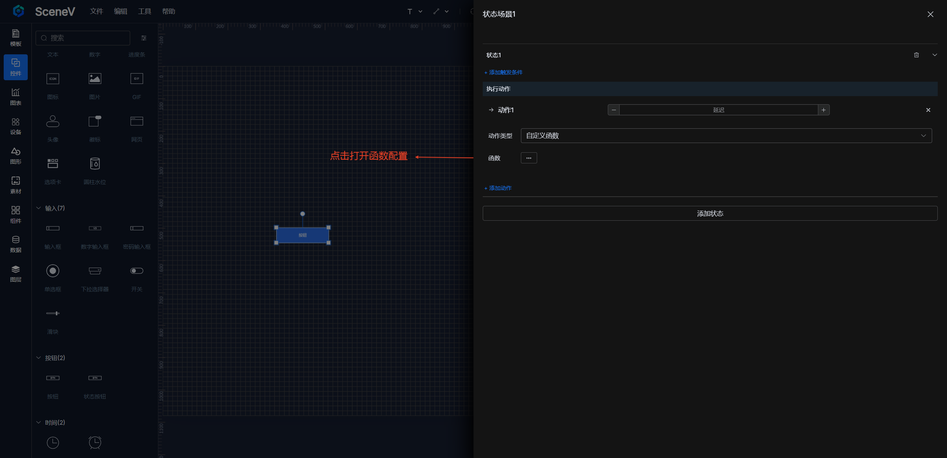The image size is (947, 458).
Task: Open the 设备 sidebar panel
Action: point(16,126)
